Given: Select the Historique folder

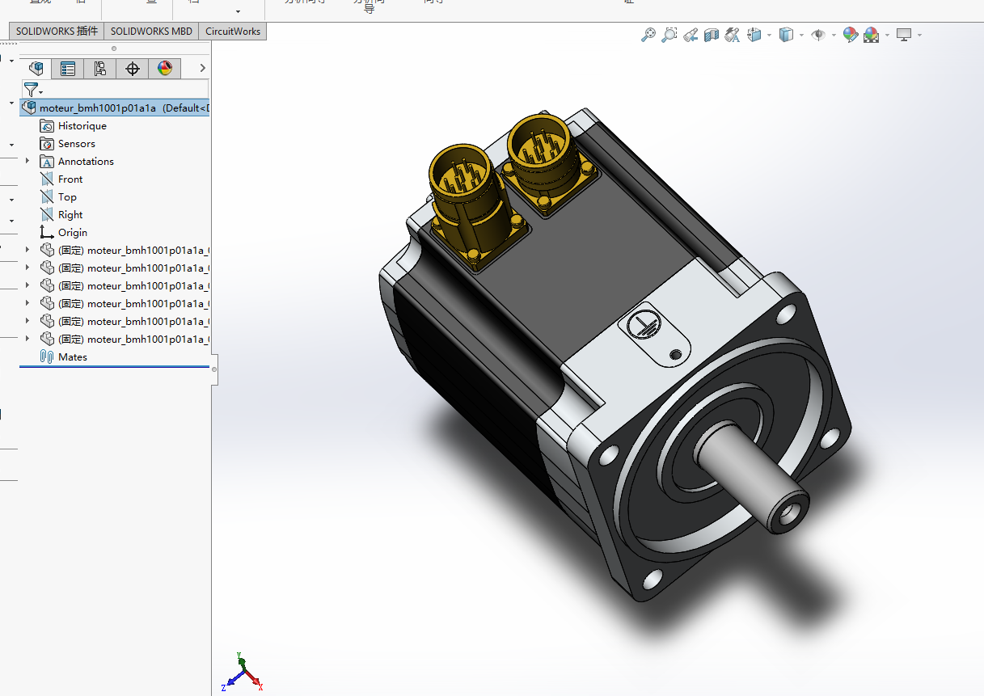Looking at the screenshot, I should [74, 126].
